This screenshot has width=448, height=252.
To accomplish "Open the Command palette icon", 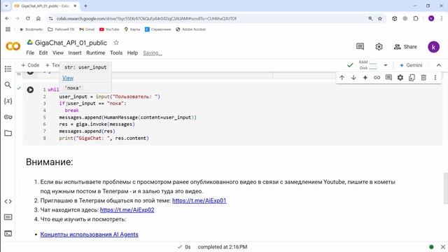I will (x=8, y=217).
